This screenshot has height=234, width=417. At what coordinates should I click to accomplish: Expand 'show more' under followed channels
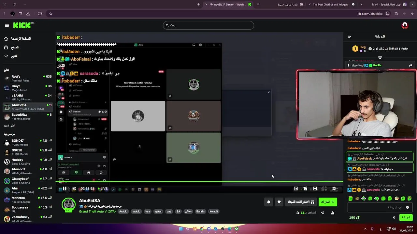click(x=9, y=126)
